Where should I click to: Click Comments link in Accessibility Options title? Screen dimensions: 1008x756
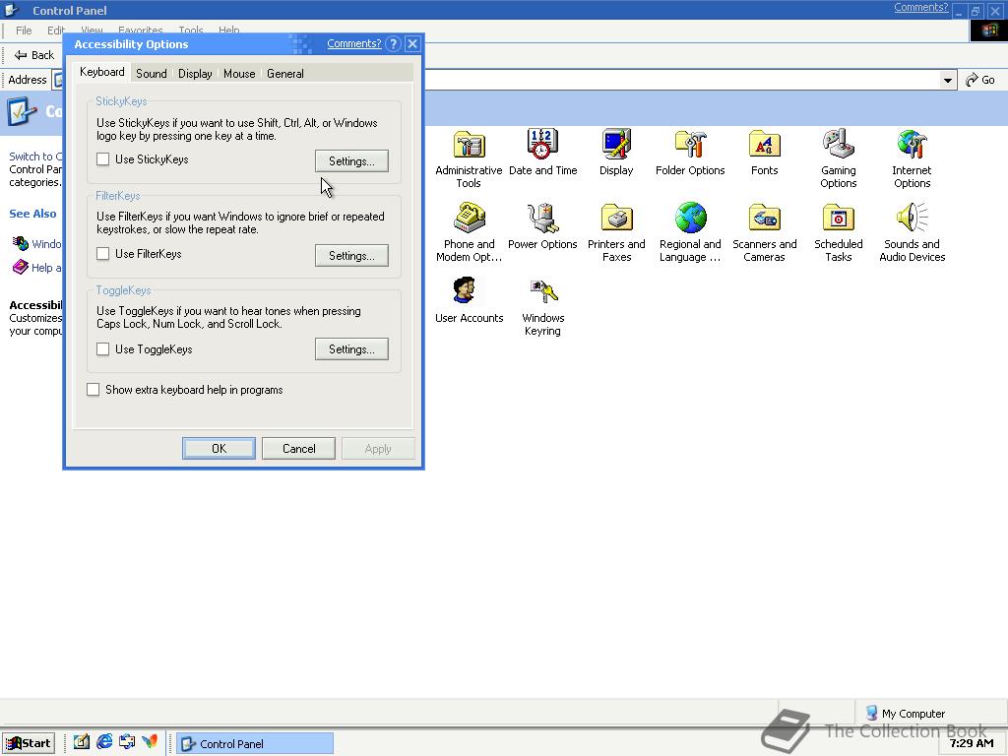click(354, 43)
